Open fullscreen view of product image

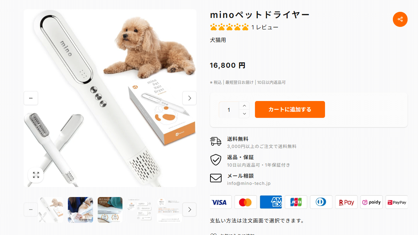[36, 175]
